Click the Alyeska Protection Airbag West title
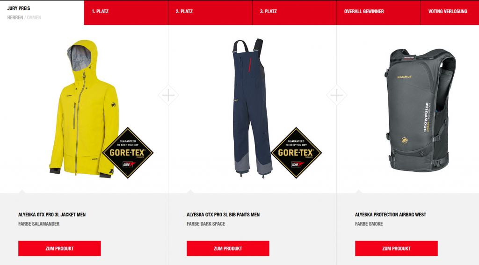The height and width of the screenshot is (265, 479). (x=391, y=214)
